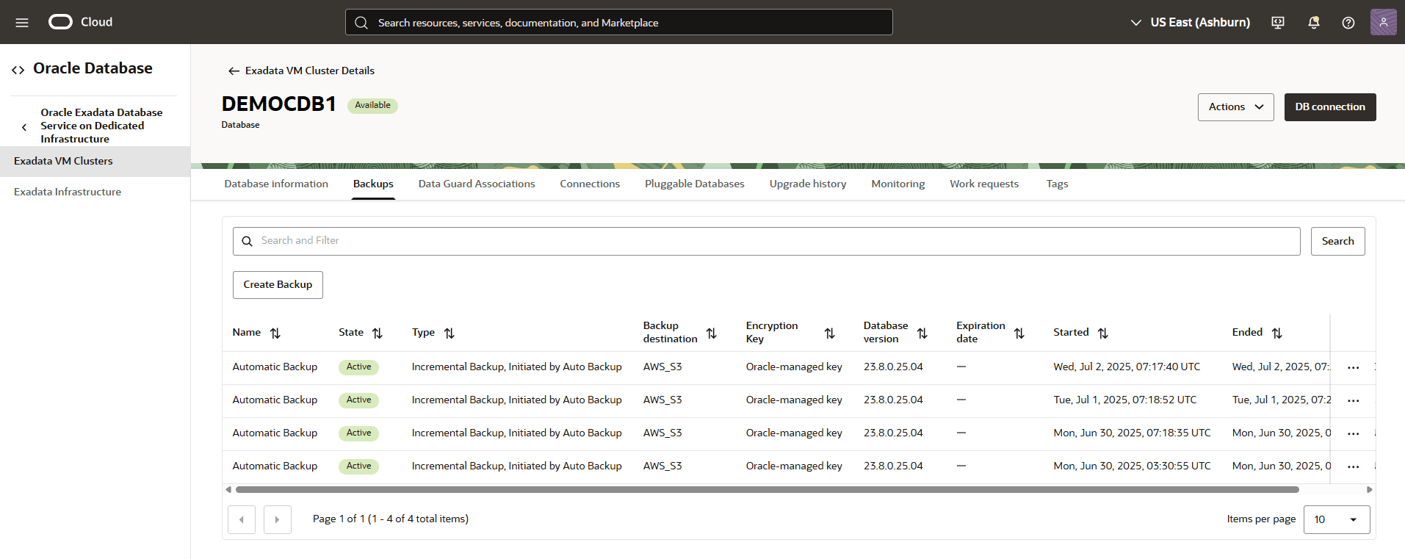The width and height of the screenshot is (1405, 559).
Task: Switch to Data Guard Associations tab
Action: tap(477, 184)
